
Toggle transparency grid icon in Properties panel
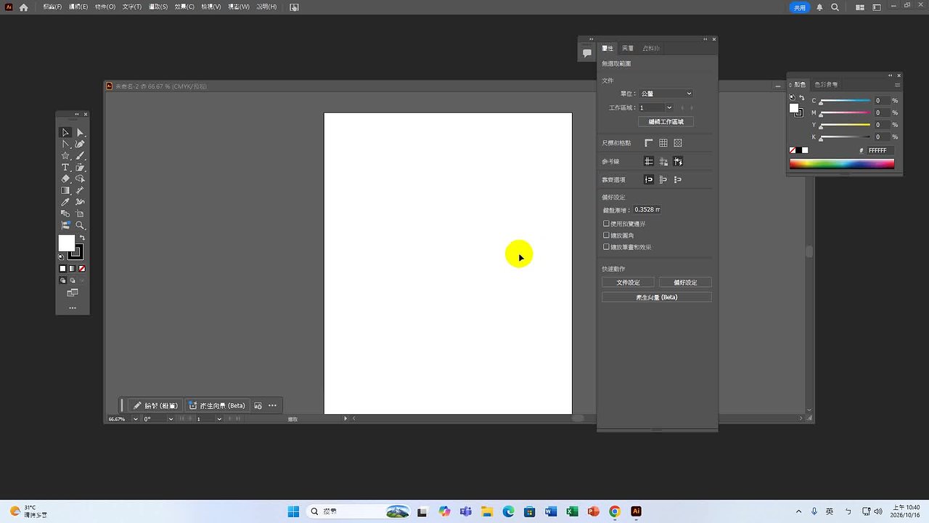click(x=678, y=143)
